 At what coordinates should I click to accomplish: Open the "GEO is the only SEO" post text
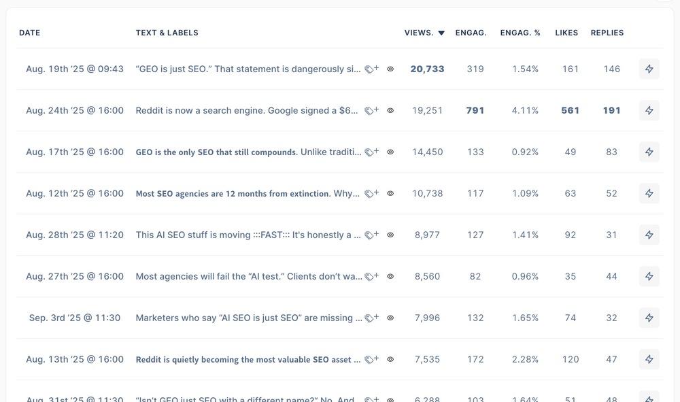click(x=248, y=152)
